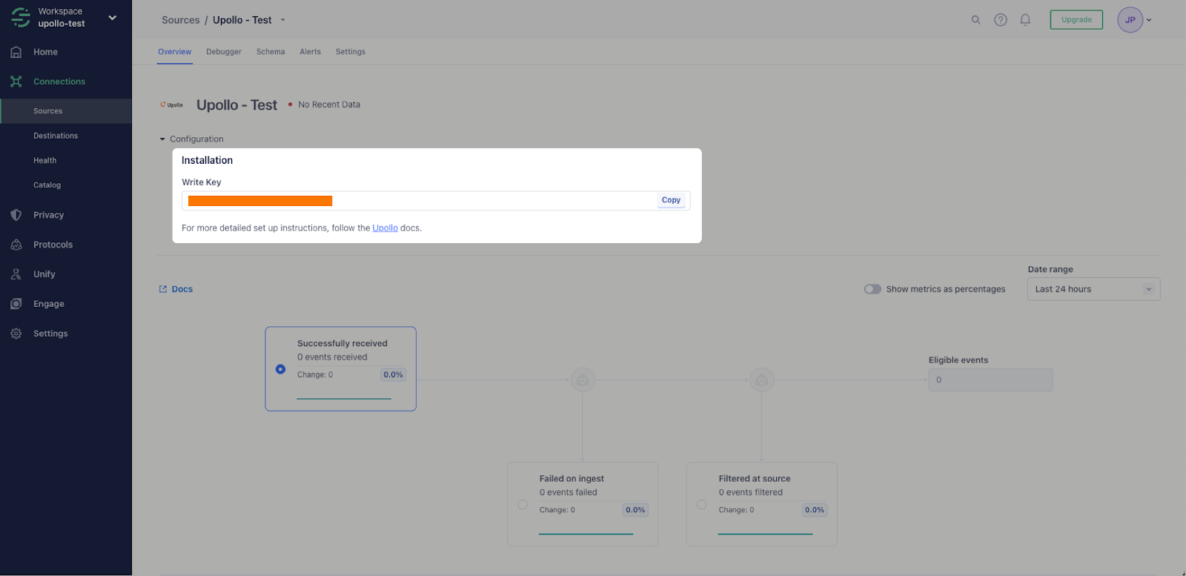This screenshot has height=576, width=1186.
Task: Click the Eligible events value field
Action: (x=990, y=380)
